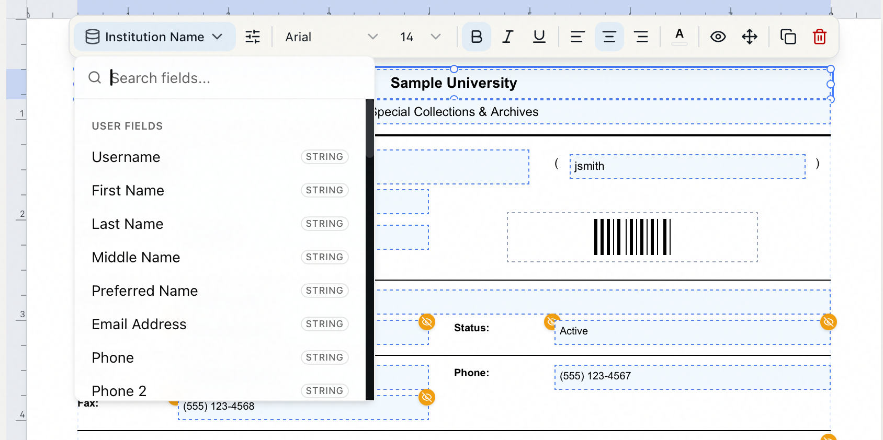Toggle italic formatting
Screen dimensions: 883x440
tap(507, 37)
